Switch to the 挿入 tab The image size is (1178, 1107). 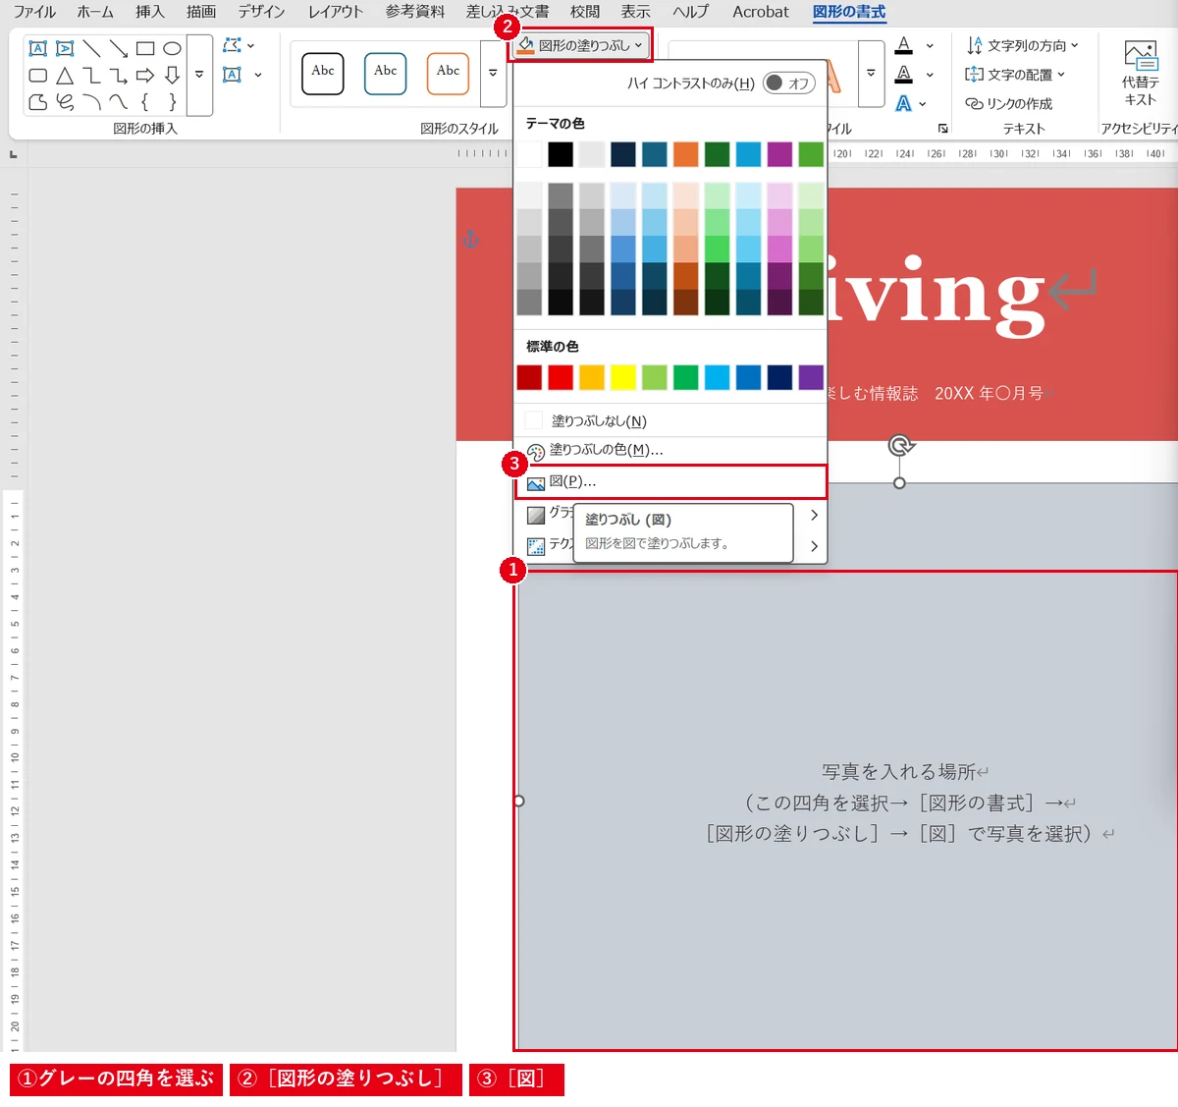click(x=150, y=12)
